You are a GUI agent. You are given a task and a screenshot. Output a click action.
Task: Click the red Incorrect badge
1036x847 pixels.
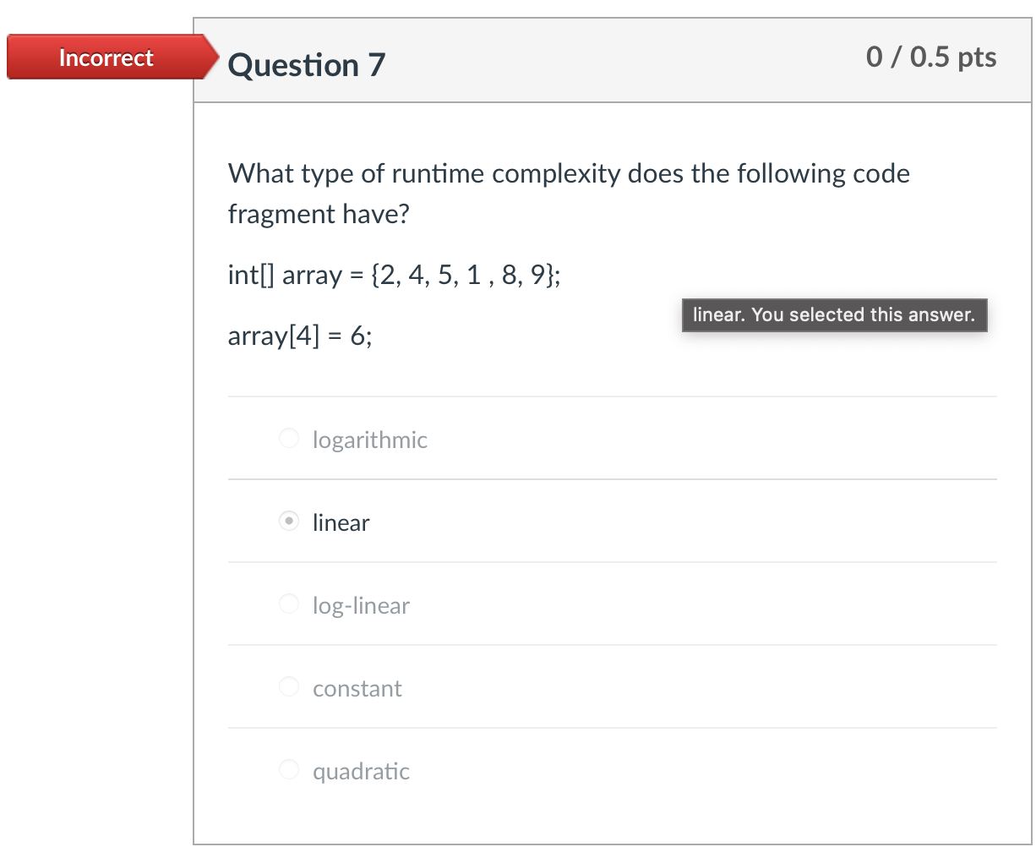point(106,57)
